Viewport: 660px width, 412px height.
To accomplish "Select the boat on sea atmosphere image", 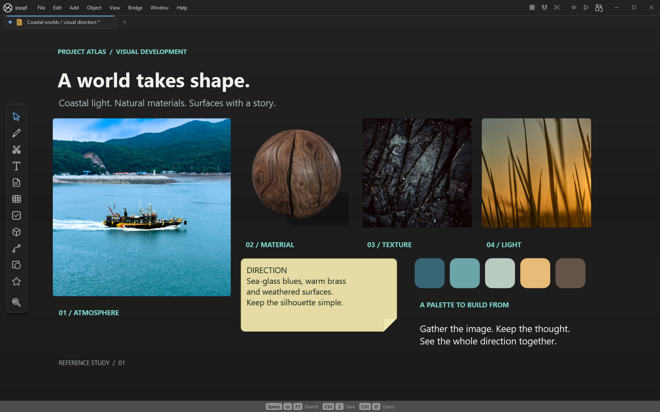I will (142, 207).
